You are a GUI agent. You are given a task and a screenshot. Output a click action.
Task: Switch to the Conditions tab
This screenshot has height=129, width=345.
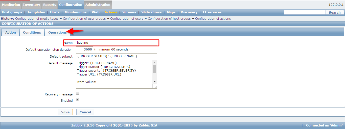click(32, 32)
